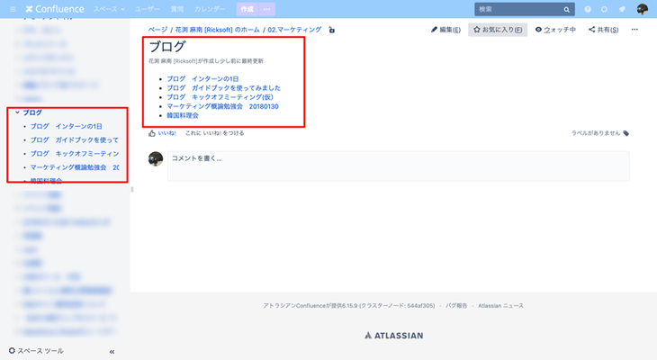Screen dimensions: 657x360
Task: Click the sidebar resize handle
Action: click(x=132, y=189)
